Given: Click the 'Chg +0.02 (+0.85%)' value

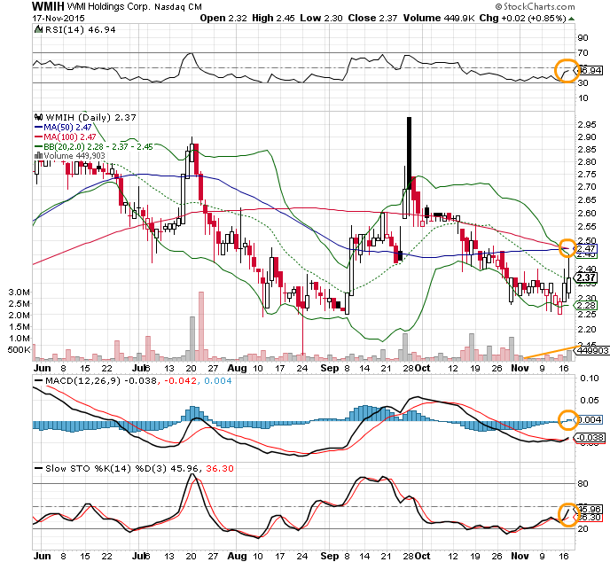Looking at the screenshot, I should coord(523,19).
